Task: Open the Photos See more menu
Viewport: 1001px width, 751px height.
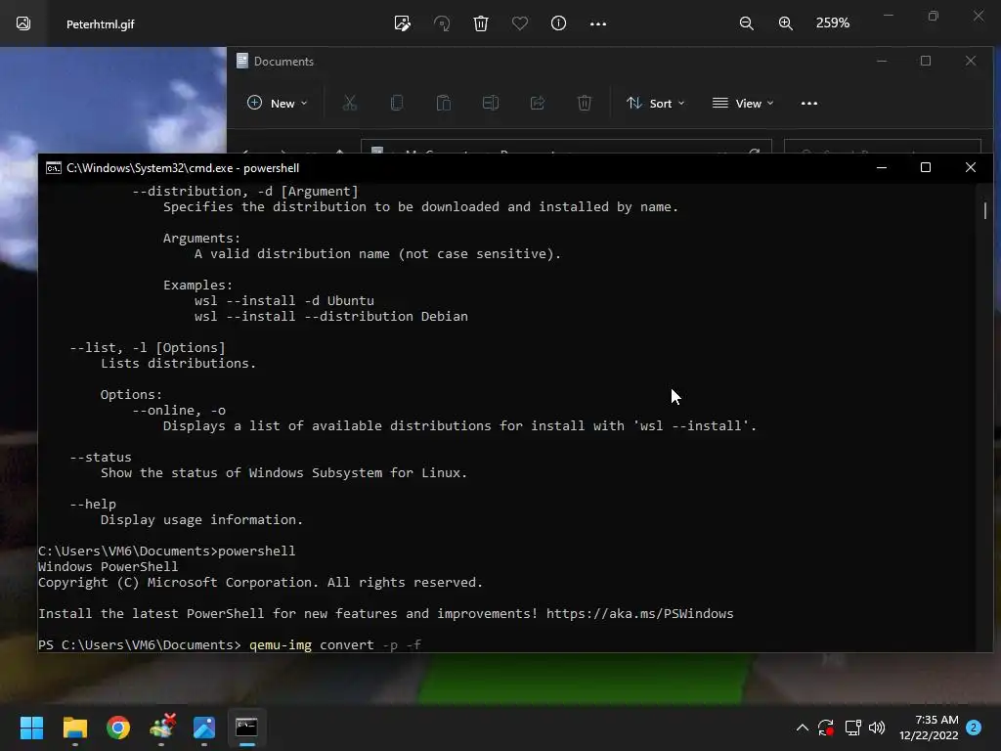Action: pyautogui.click(x=598, y=23)
